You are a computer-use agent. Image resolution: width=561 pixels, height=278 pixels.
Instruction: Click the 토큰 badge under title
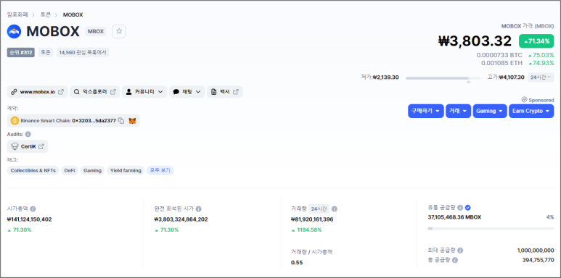pyautogui.click(x=46, y=53)
